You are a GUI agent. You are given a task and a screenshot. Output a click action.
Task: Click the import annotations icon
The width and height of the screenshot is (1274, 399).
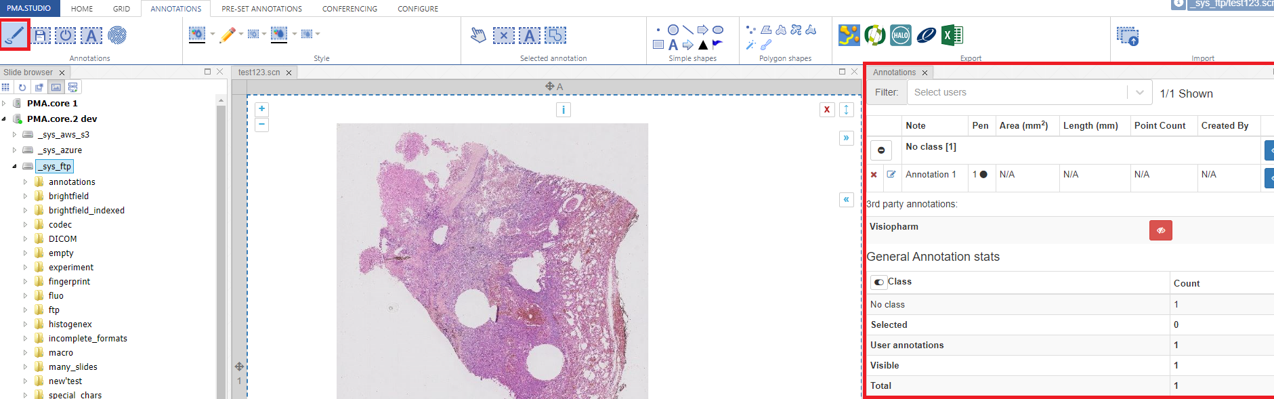[x=1128, y=36]
